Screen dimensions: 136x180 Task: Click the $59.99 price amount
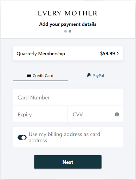point(108,53)
